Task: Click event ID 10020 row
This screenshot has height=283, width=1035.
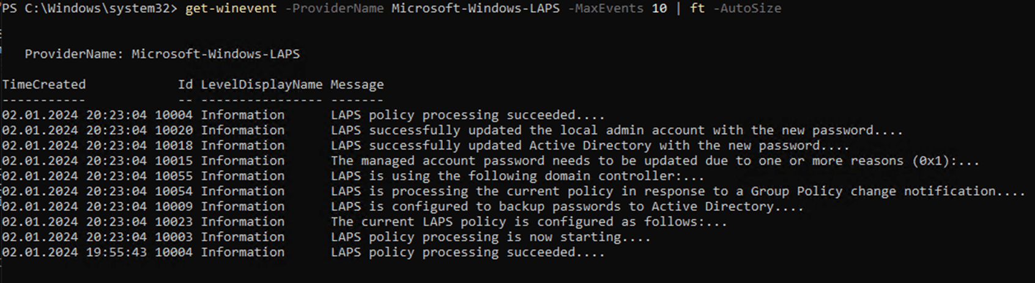Action: 452,130
